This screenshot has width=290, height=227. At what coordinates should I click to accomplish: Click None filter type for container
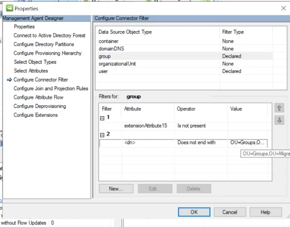click(228, 41)
